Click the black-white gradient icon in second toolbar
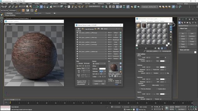 coord(28,10)
